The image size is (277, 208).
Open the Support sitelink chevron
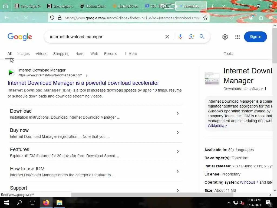pyautogui.click(x=178, y=190)
